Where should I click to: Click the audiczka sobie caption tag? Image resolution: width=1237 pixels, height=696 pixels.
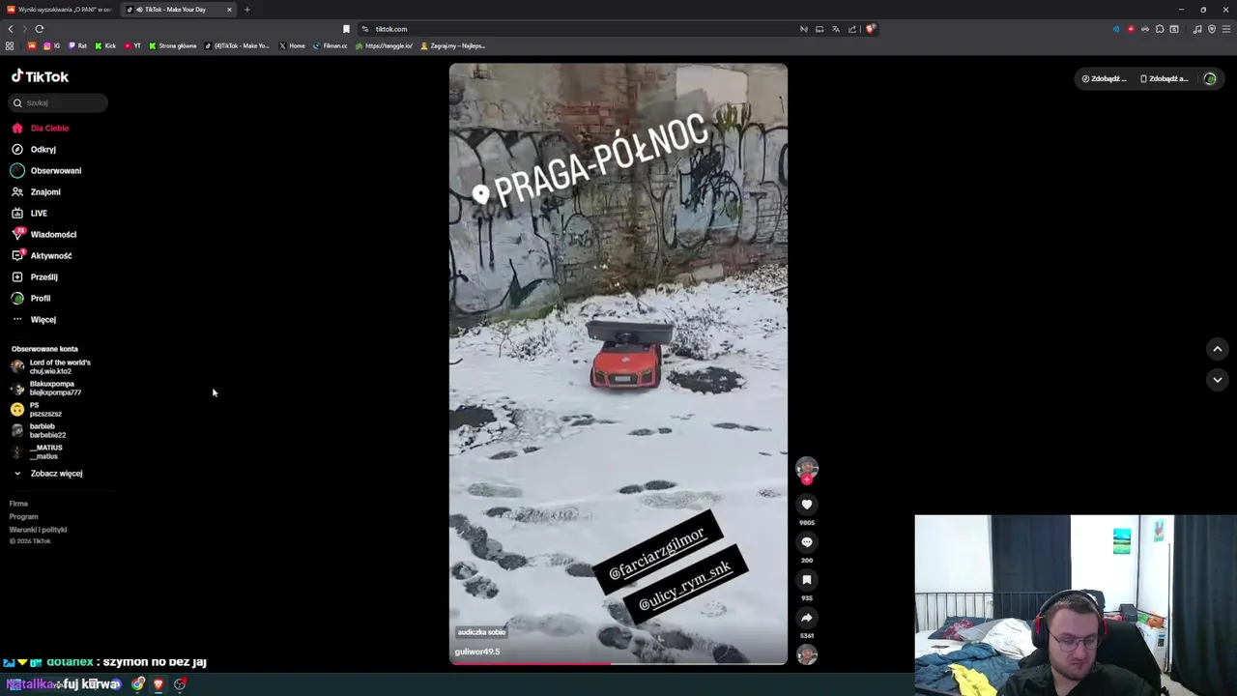[x=481, y=632]
